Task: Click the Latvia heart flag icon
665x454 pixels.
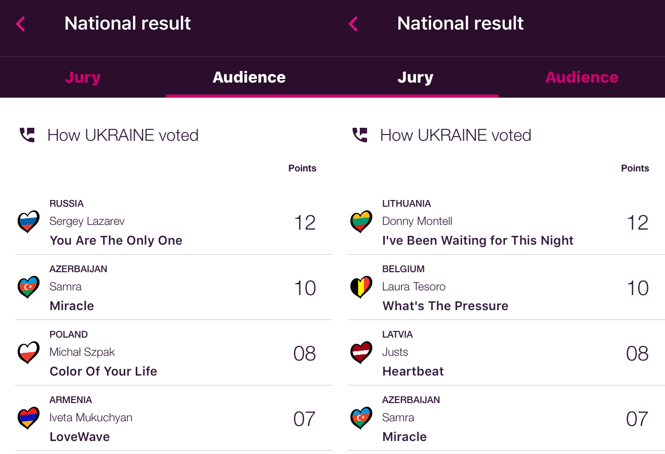Action: [361, 353]
